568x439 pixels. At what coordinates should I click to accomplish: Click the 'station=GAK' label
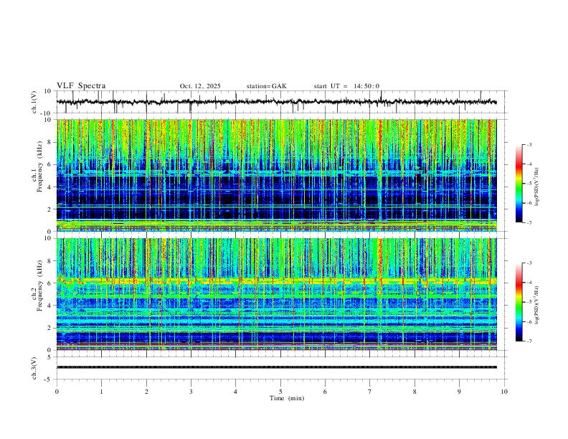[x=266, y=86]
